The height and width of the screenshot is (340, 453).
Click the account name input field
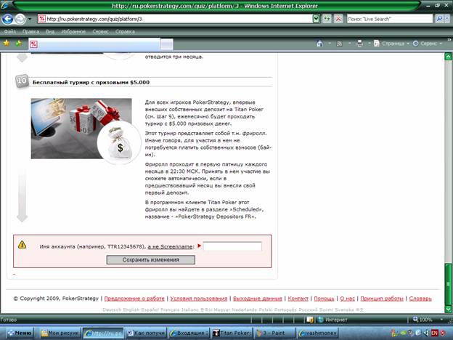[x=232, y=246]
